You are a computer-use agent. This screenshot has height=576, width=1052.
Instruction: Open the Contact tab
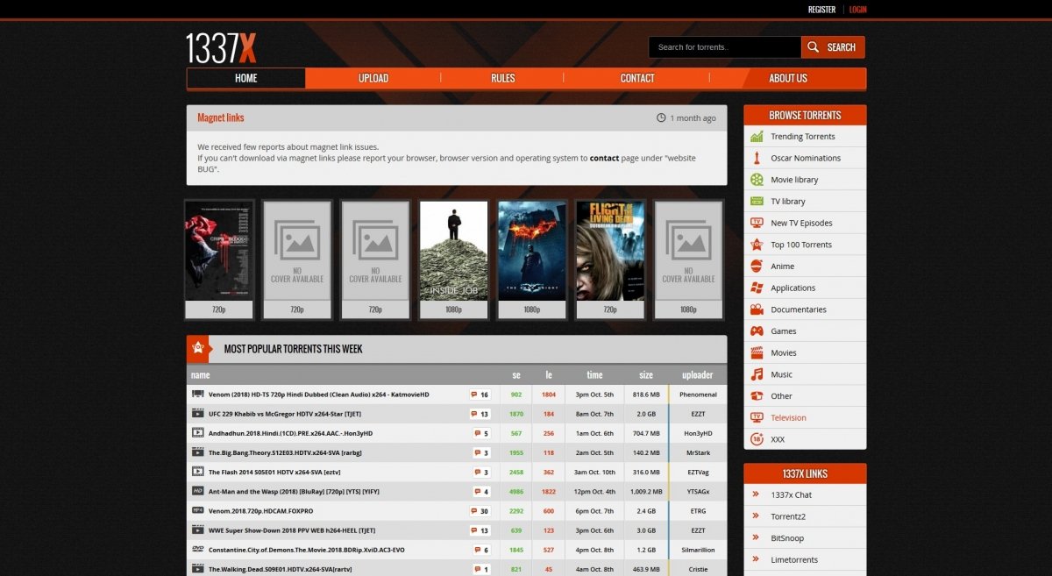637,78
